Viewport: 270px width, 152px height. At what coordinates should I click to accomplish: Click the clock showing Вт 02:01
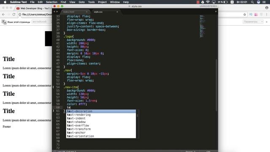click(x=242, y=2)
